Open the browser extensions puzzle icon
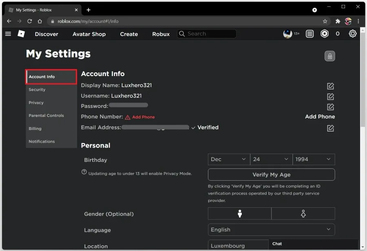 pyautogui.click(x=338, y=21)
